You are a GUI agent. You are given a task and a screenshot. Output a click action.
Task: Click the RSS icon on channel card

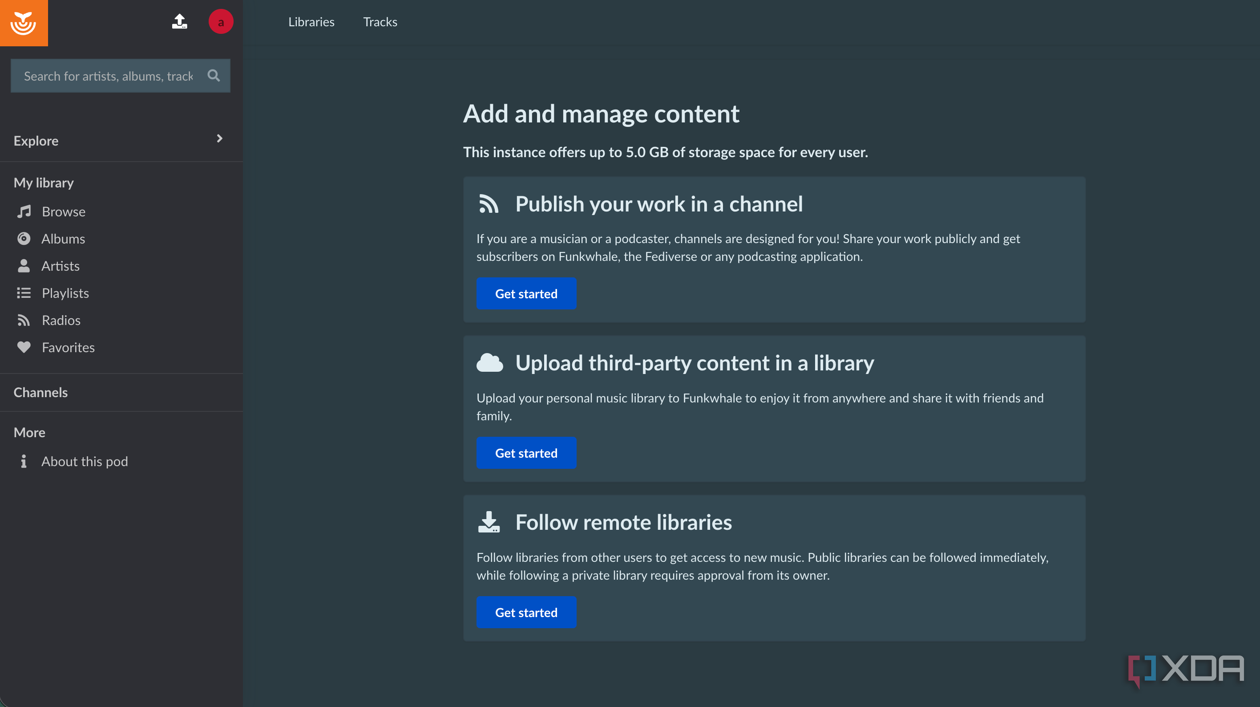coord(488,203)
